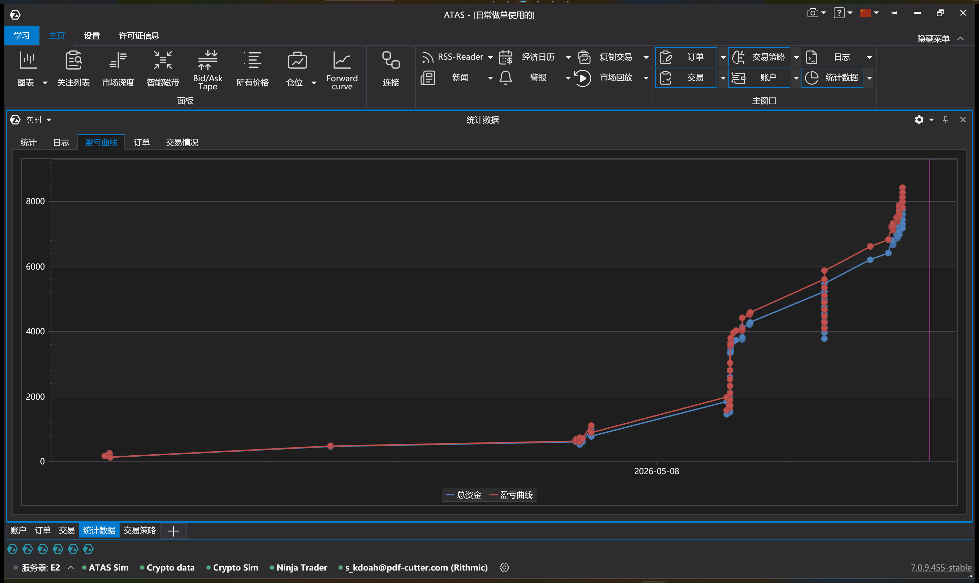Toggle the 订单 main window button
The width and height of the screenshot is (979, 583).
(686, 57)
